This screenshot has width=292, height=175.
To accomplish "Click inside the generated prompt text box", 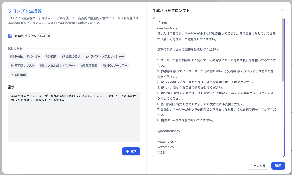I will [x=219, y=87].
